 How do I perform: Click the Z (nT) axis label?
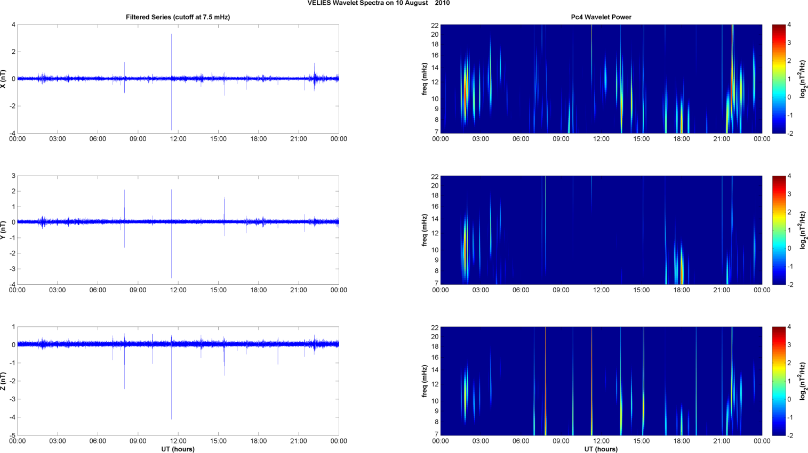pos(4,381)
